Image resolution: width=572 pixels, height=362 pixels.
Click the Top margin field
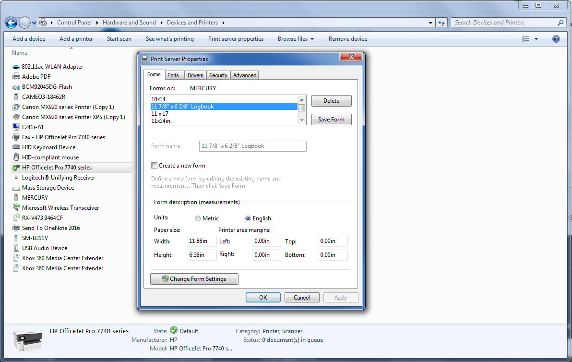(333, 241)
